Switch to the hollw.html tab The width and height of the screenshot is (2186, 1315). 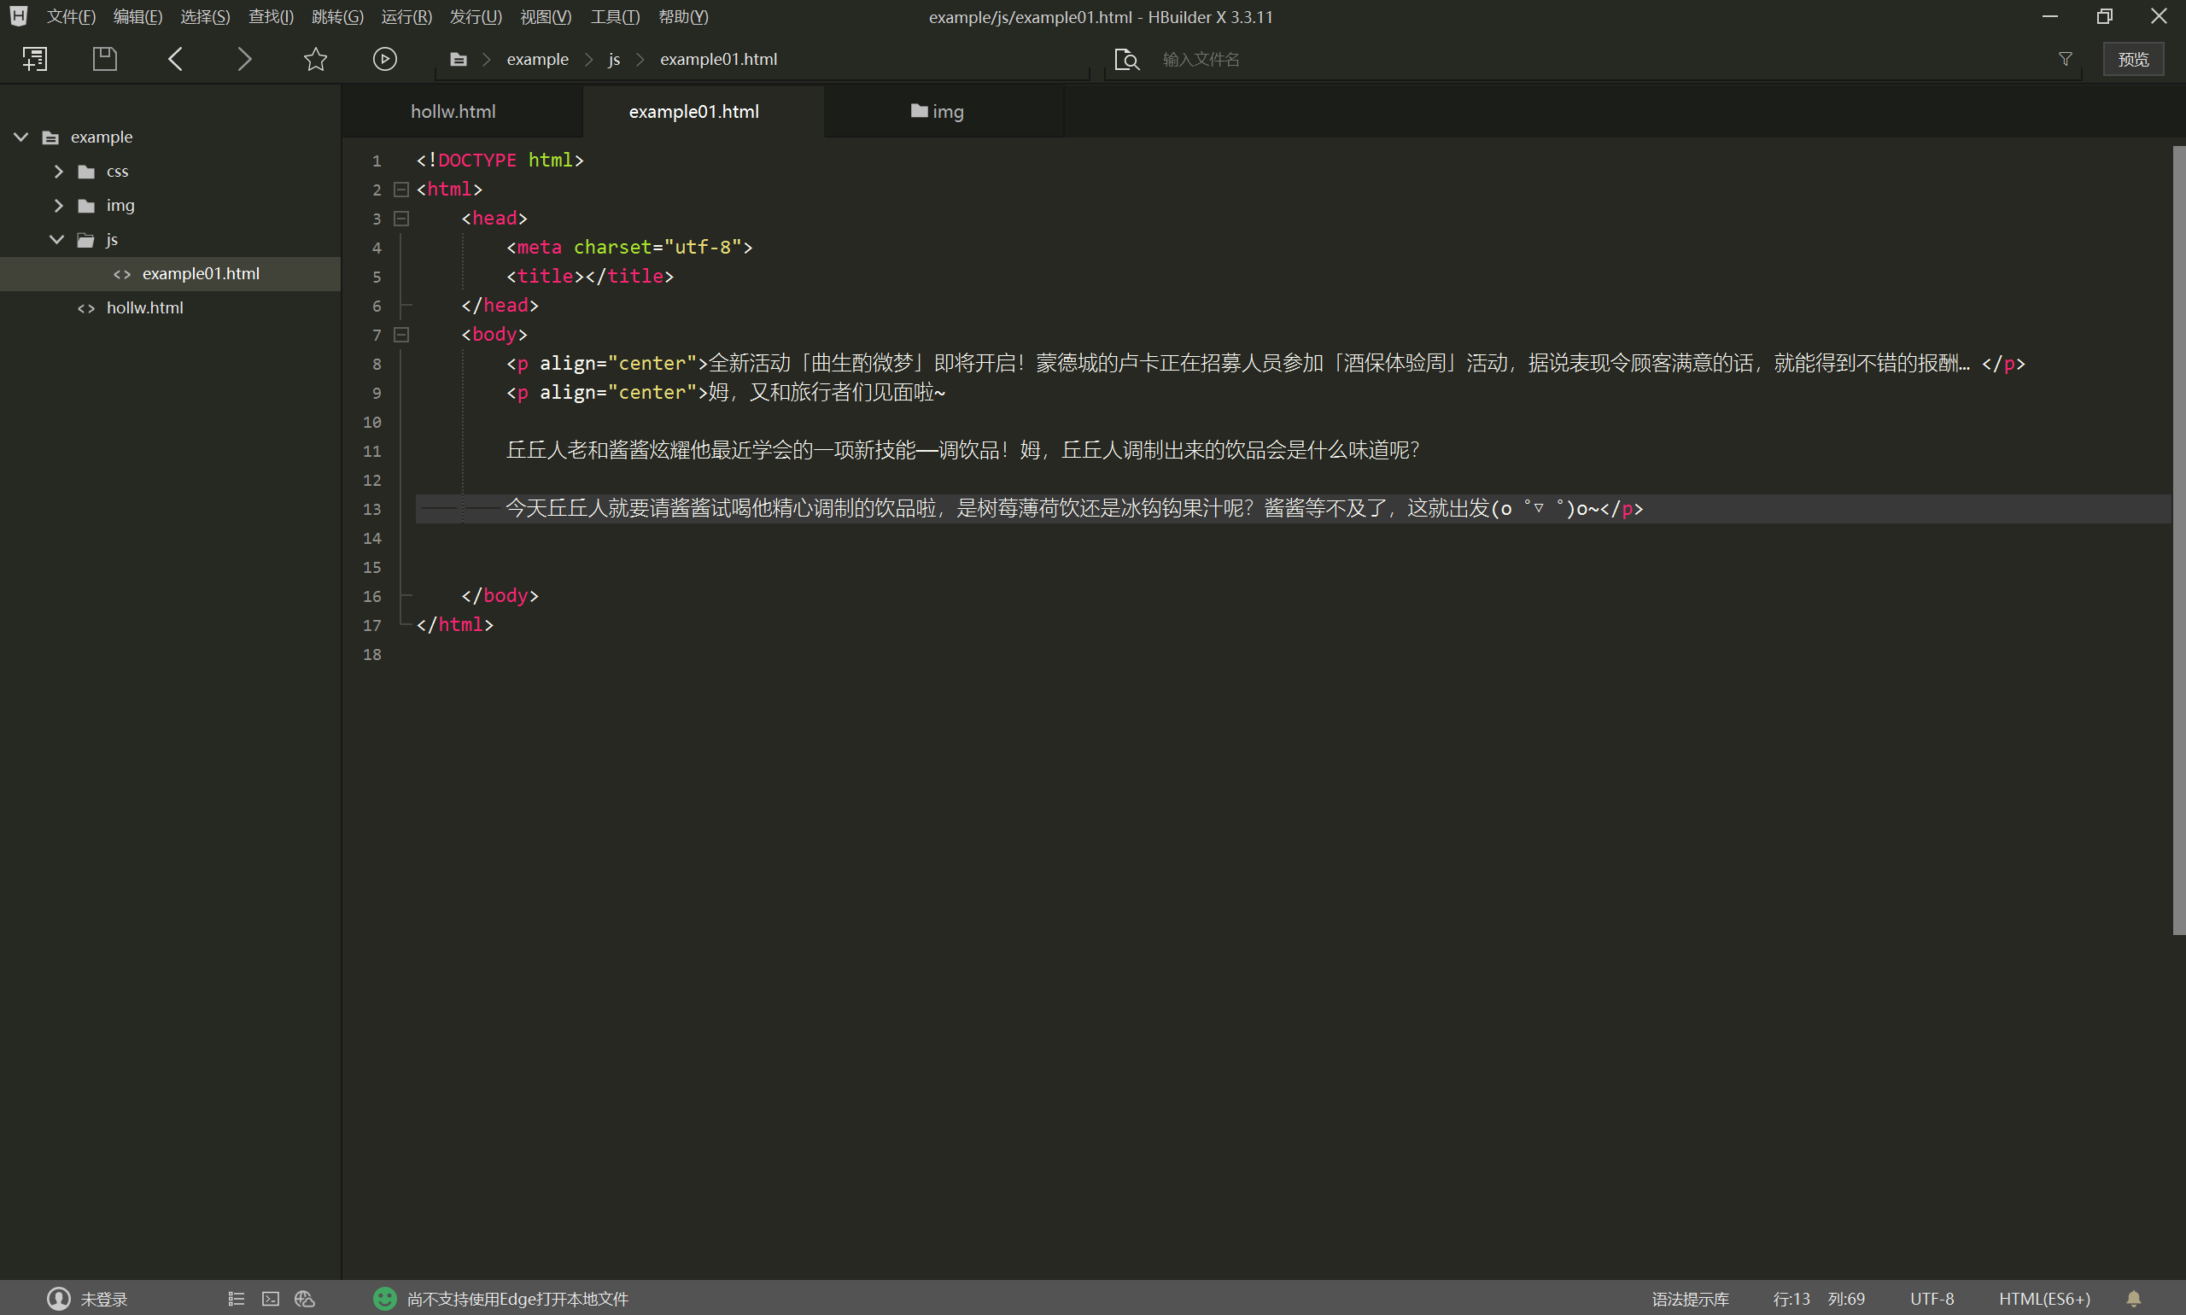(x=463, y=112)
